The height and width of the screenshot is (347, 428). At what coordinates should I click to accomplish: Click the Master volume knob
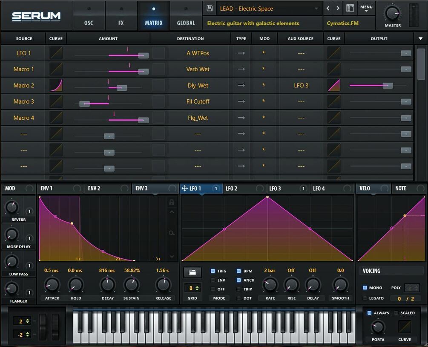(x=392, y=13)
